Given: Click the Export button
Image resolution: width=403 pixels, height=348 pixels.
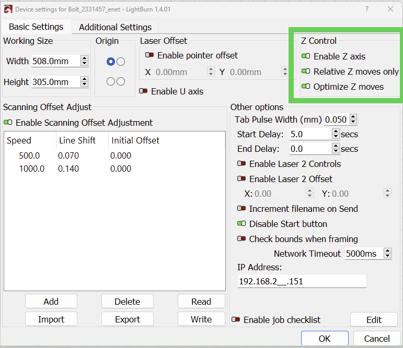Looking at the screenshot, I should [x=128, y=319].
